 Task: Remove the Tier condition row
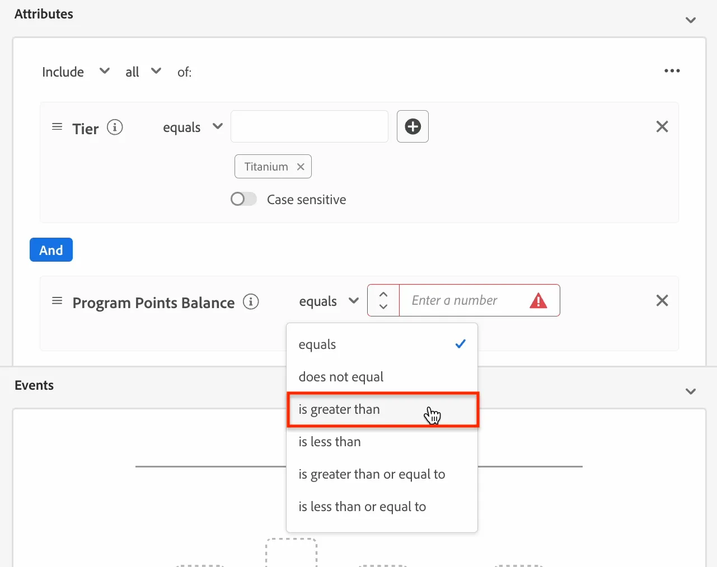tap(662, 127)
